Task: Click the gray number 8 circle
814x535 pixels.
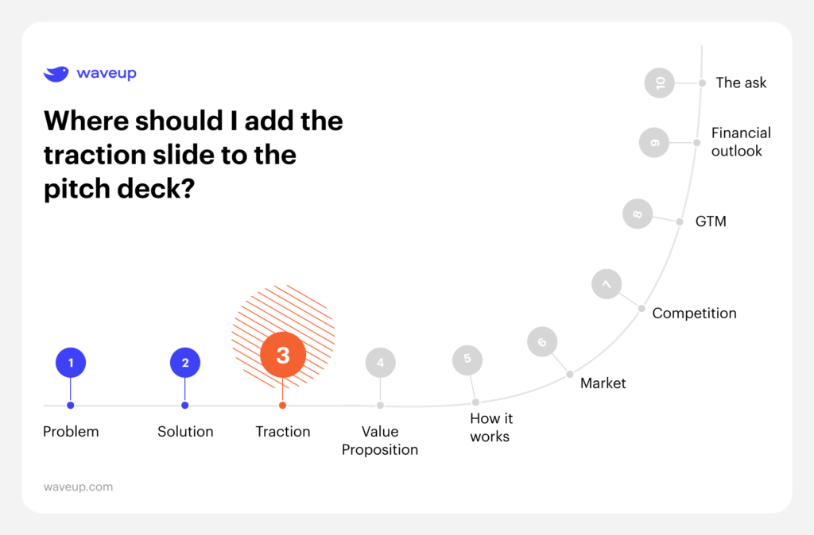Action: [x=638, y=214]
